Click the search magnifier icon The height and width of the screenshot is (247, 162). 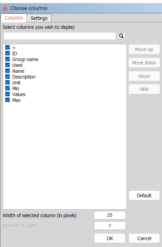coord(121,36)
